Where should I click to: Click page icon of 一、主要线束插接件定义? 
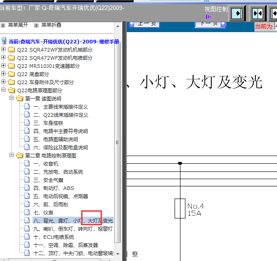pos(27,106)
